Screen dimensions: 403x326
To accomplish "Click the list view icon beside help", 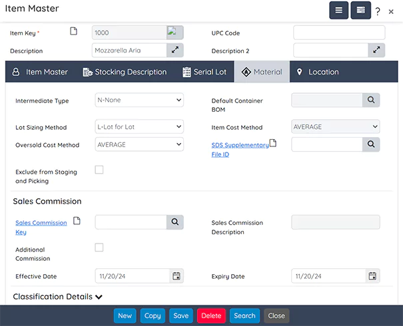I will coord(361,11).
